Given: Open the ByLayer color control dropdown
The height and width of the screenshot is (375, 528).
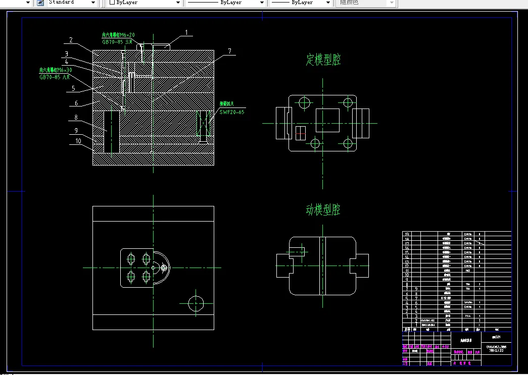Looking at the screenshot, I should pyautogui.click(x=178, y=3).
